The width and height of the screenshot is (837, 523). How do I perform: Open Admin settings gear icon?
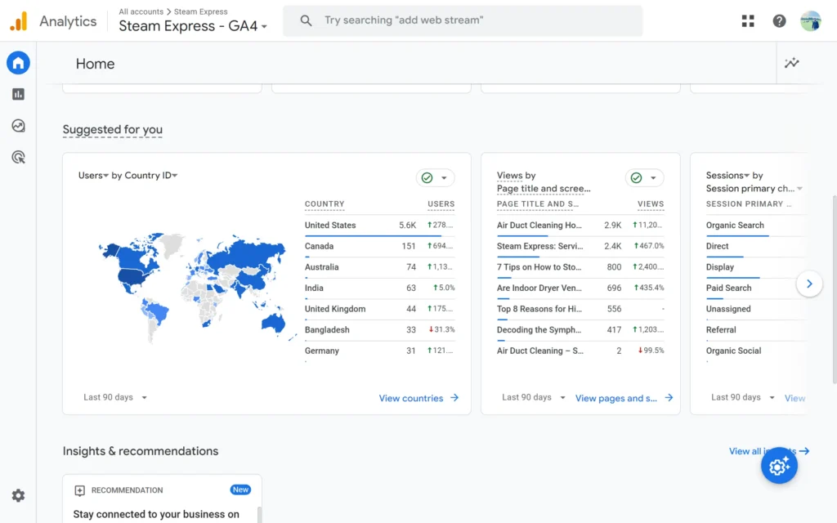[18, 495]
